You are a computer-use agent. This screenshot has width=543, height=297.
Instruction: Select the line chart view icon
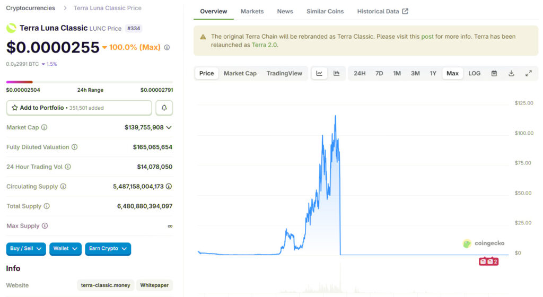point(319,73)
